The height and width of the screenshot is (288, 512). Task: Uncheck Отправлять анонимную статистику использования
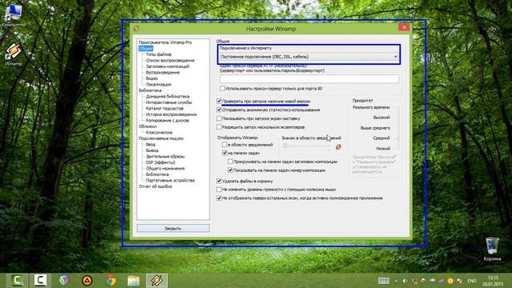(219, 110)
